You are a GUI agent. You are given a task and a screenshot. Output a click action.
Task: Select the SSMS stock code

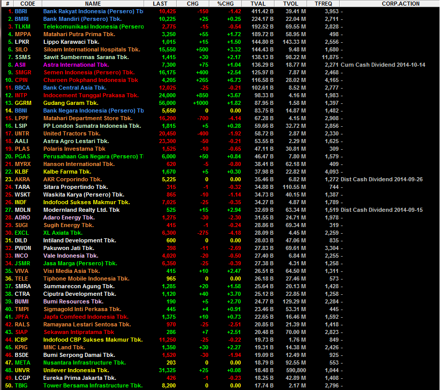[x=23, y=57]
